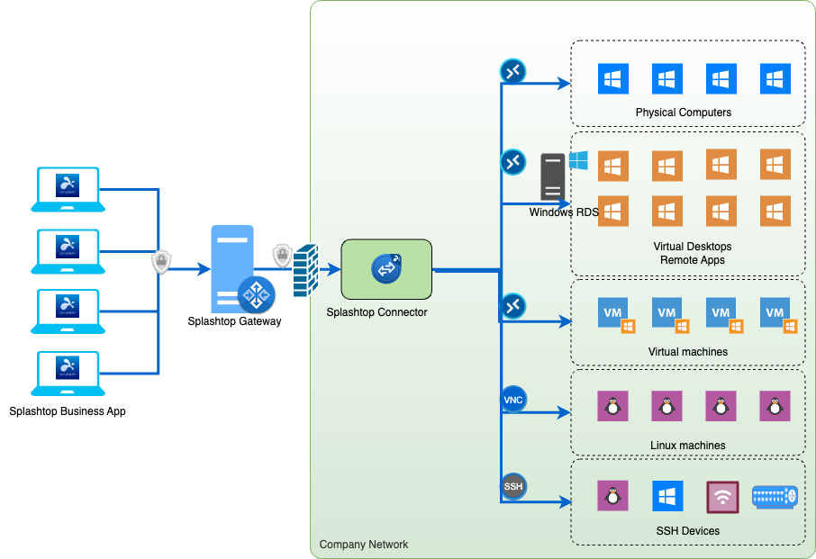Click the last VM icon in Virtual machines
The width and height of the screenshot is (816, 559).
[778, 315]
